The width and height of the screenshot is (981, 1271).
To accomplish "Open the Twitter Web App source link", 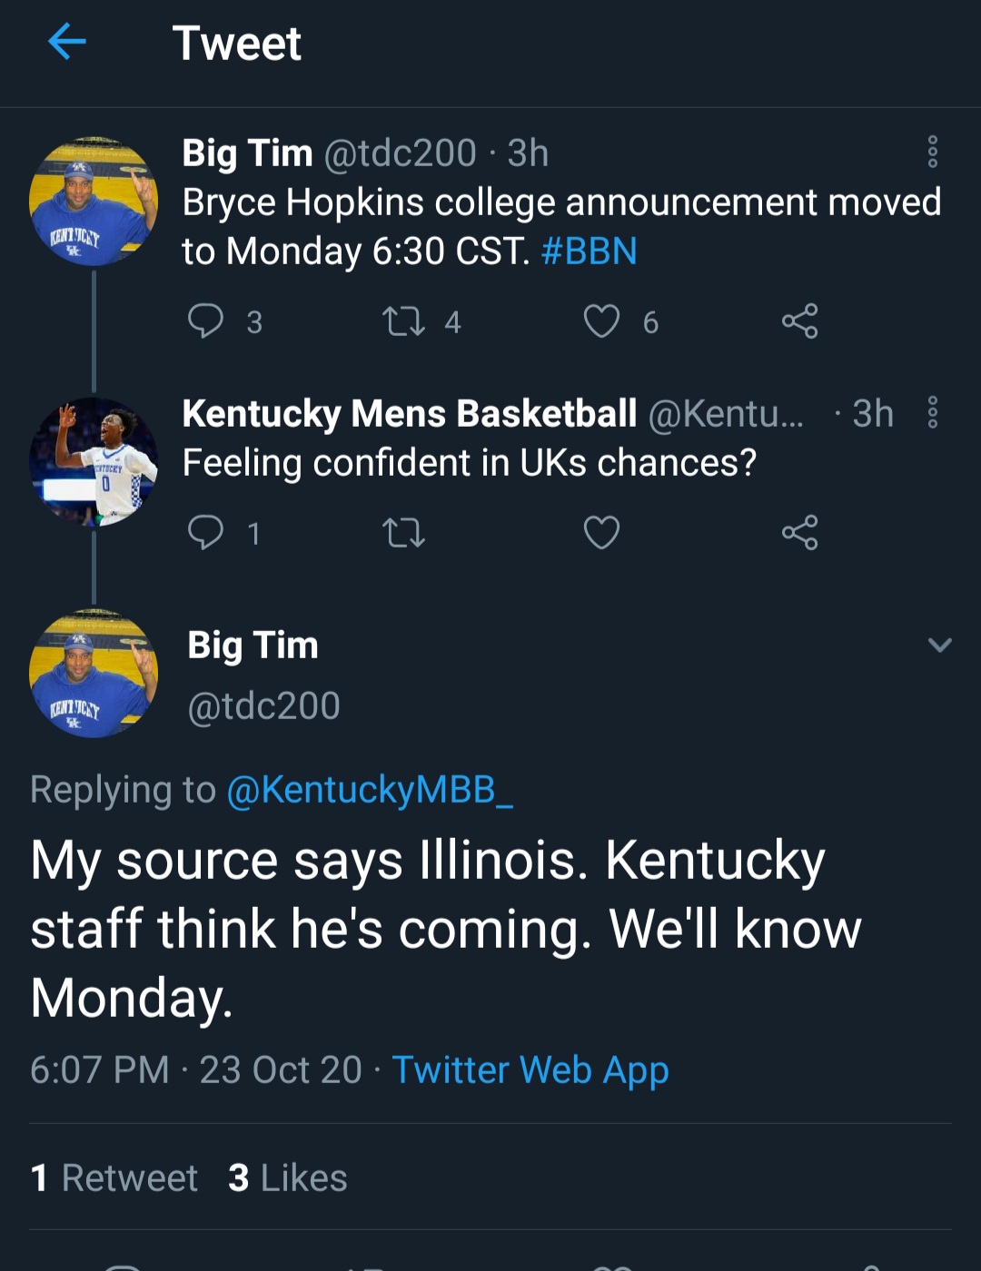I will pos(530,1069).
